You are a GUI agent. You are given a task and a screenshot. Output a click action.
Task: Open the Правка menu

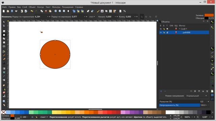coord(12,7)
